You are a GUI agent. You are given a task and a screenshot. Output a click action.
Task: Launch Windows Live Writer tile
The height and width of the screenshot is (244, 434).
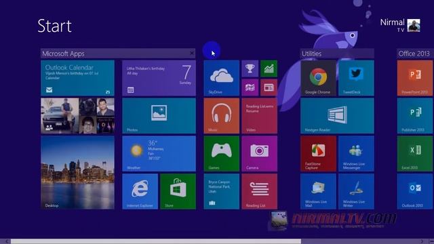click(356, 191)
